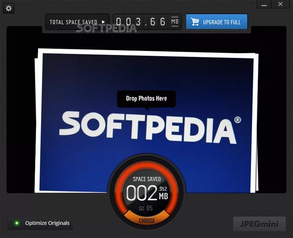Click the Total Space Saved label
The image size is (293, 238).
click(74, 22)
